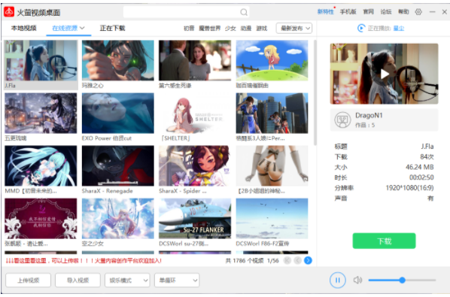Open official website link
The height and width of the screenshot is (297, 450).
pos(369,12)
